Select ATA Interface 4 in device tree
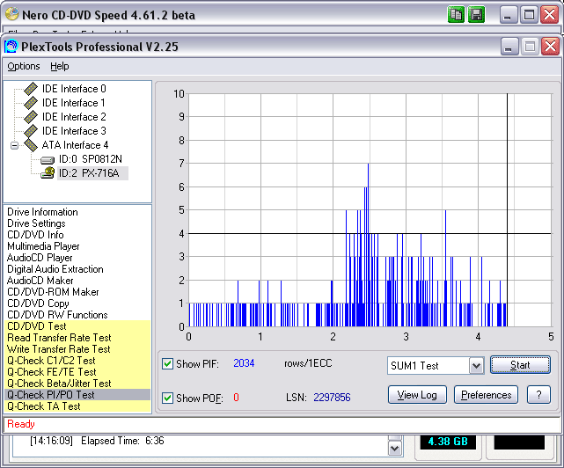This screenshot has width=564, height=468. click(75, 145)
